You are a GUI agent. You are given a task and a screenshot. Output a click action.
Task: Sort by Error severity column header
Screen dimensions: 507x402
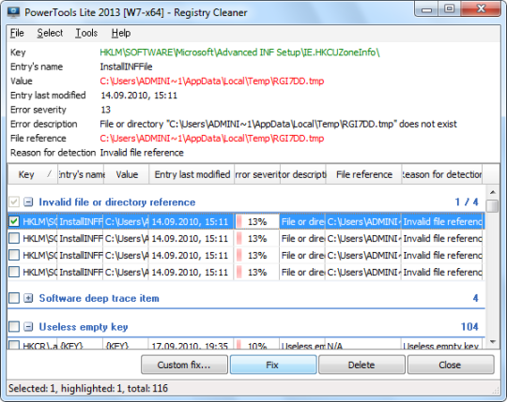point(257,174)
